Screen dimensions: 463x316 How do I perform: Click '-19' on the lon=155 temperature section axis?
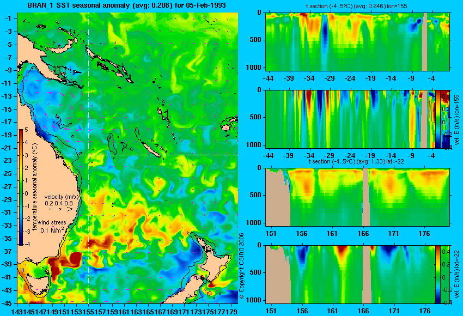coord(370,78)
